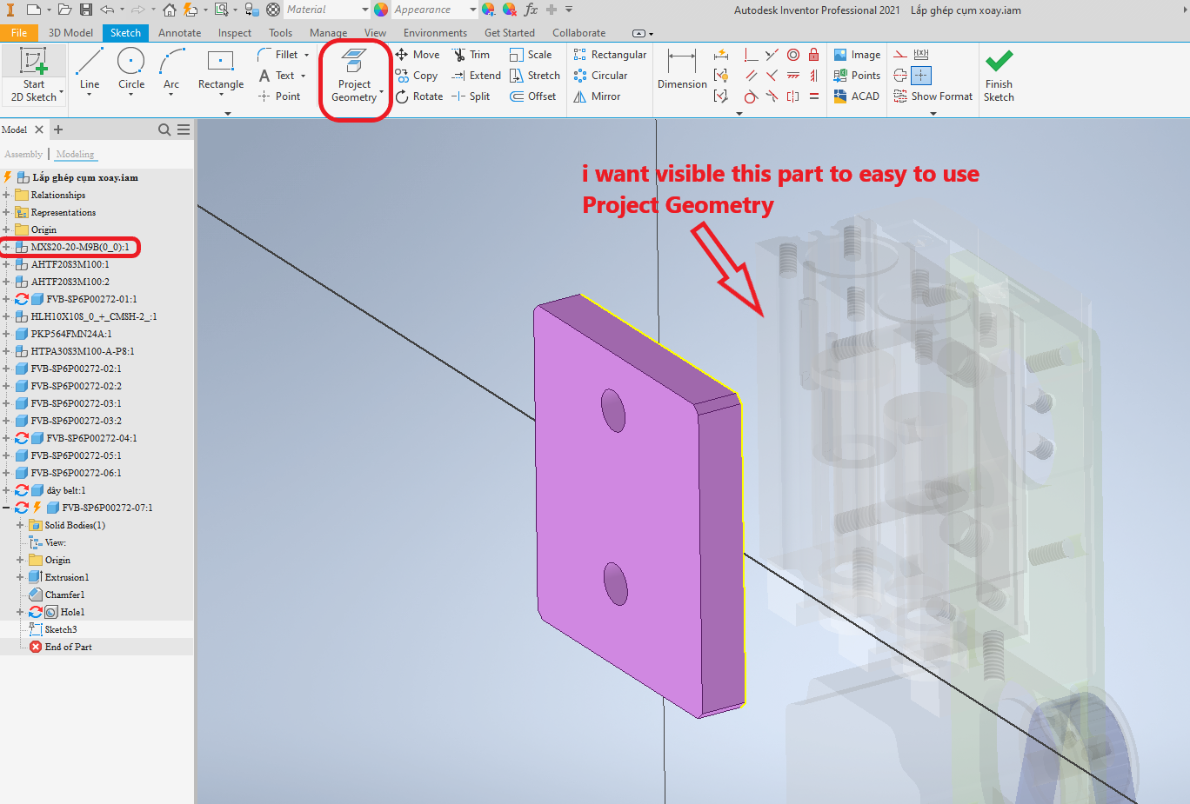
Task: Expand the Extrusion1 feature
Action: point(20,577)
